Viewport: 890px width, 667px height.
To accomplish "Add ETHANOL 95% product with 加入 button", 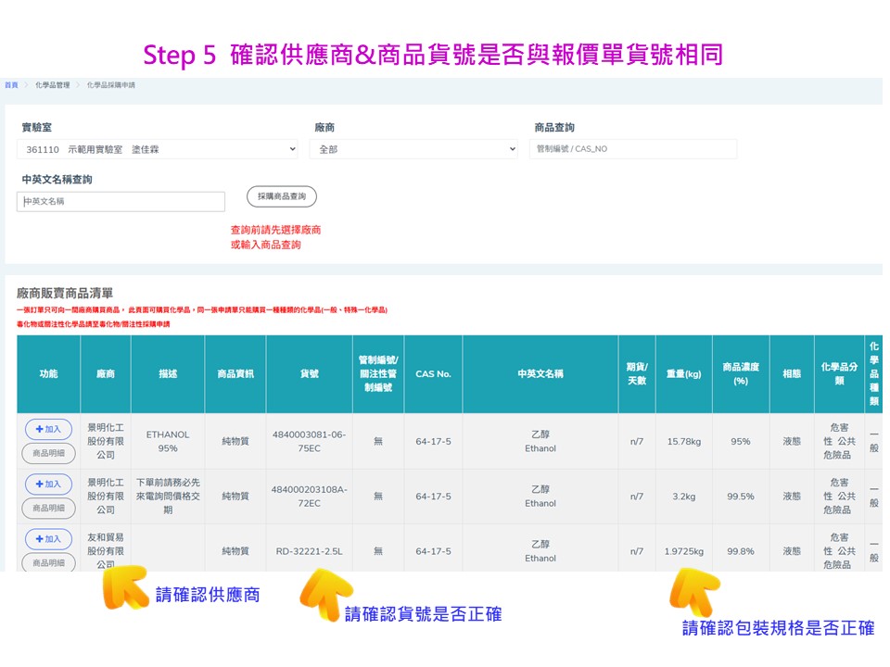I will pyautogui.click(x=48, y=429).
